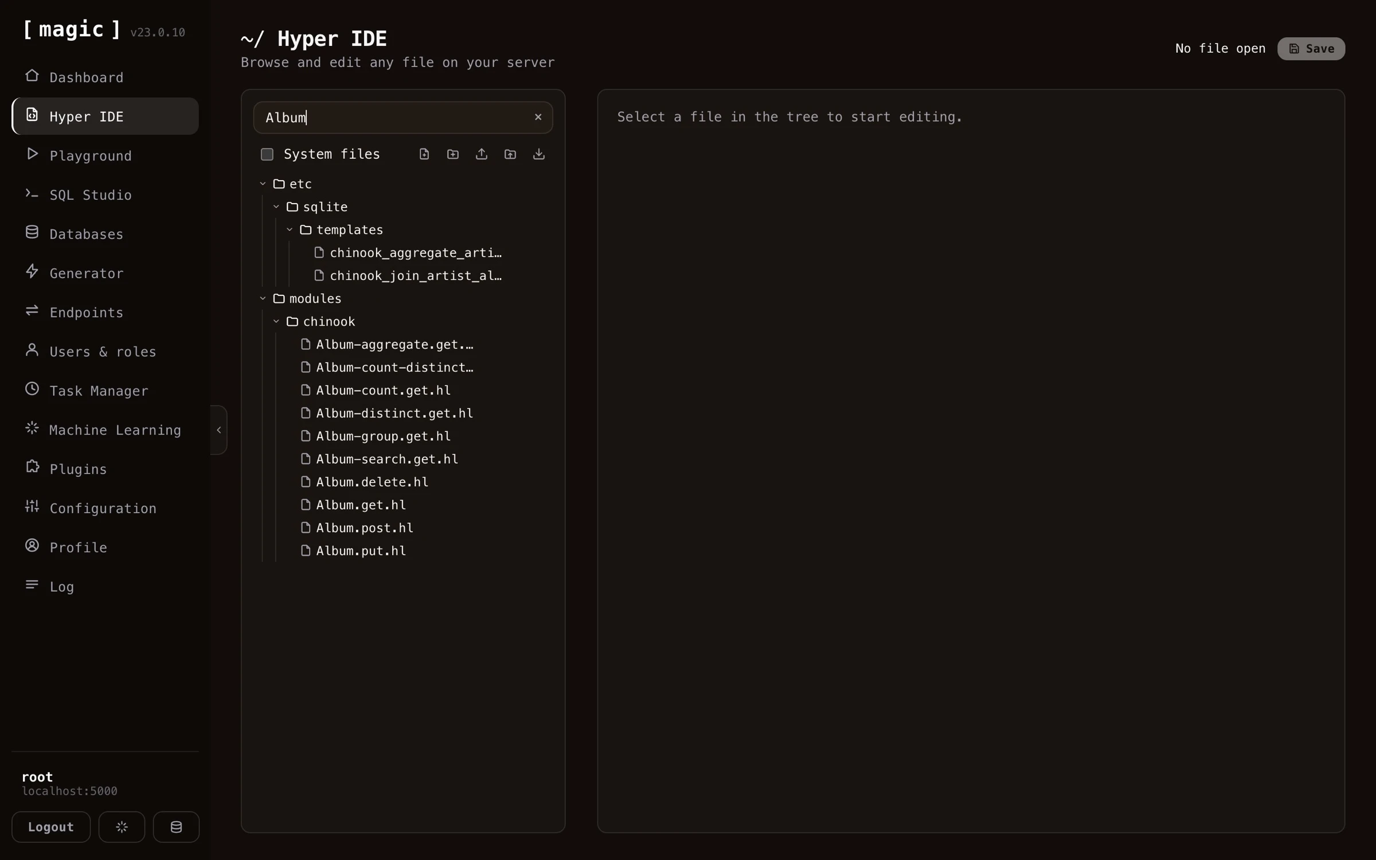Open the Task Manager
The height and width of the screenshot is (860, 1376).
105,391
